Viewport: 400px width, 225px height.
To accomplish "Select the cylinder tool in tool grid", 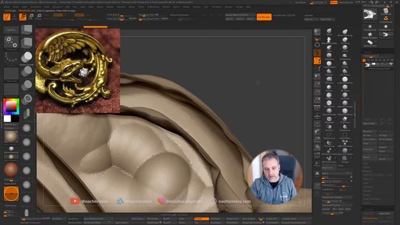I will 370,43.
